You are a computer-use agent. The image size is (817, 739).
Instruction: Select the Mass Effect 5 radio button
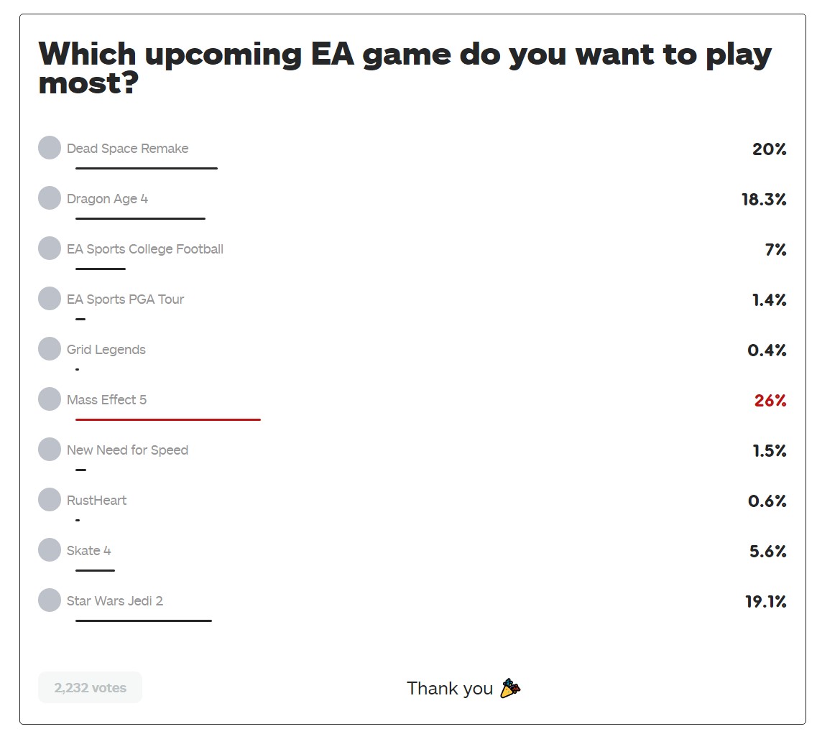[x=50, y=399]
